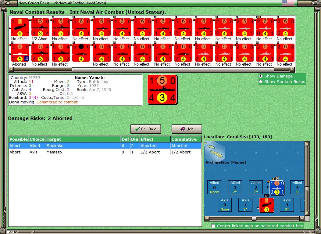Screen dimensions: 321x234
Task: Select the 5-5-8 gray ship counter
Action: click(x=224, y=53)
